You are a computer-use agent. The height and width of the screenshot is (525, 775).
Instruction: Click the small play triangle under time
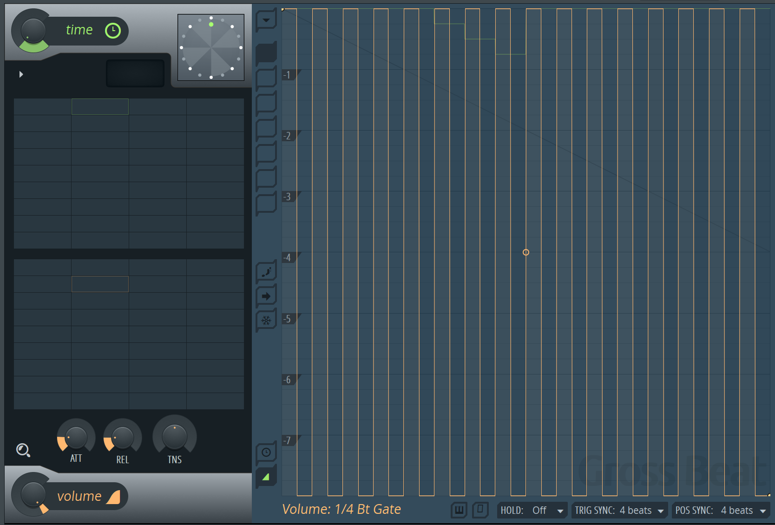21,74
